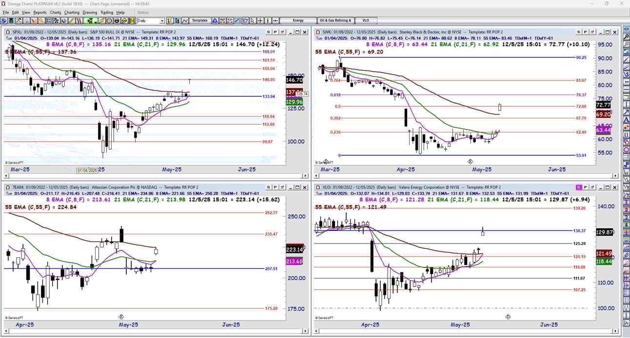This screenshot has height=338, width=630.
Task: Click the 133.94 level label on SPXL chart
Action: click(269, 96)
